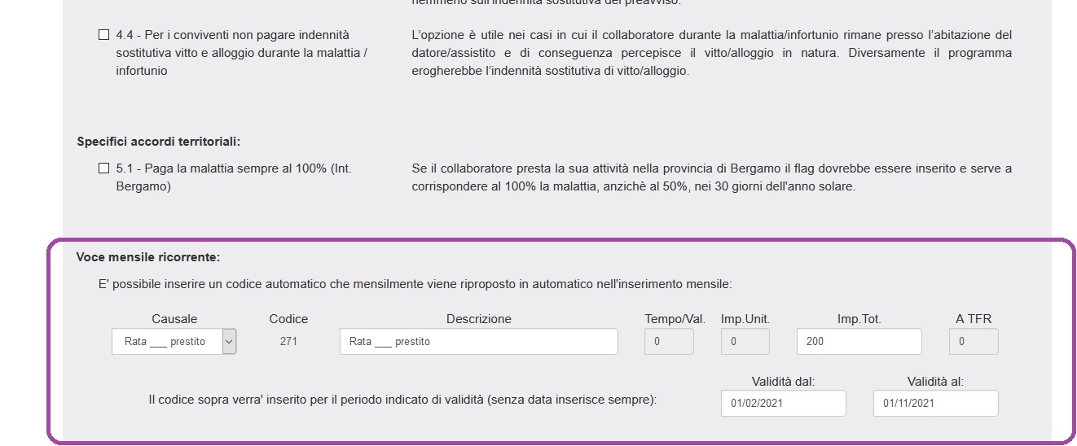Screen dimensions: 1077x446
Task: Tick the 5.1 Paga la malattia checkbox
Action: (103, 168)
